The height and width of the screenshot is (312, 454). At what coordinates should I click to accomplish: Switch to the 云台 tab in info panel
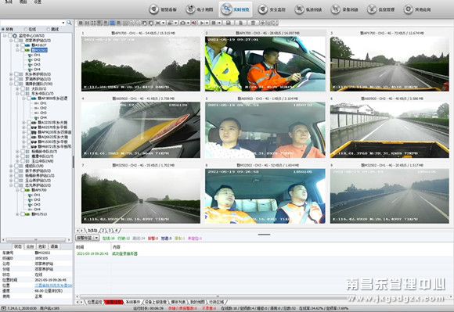click(30, 246)
